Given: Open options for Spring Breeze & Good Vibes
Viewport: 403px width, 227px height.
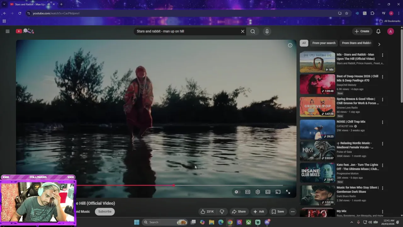Looking at the screenshot, I should pos(383,99).
